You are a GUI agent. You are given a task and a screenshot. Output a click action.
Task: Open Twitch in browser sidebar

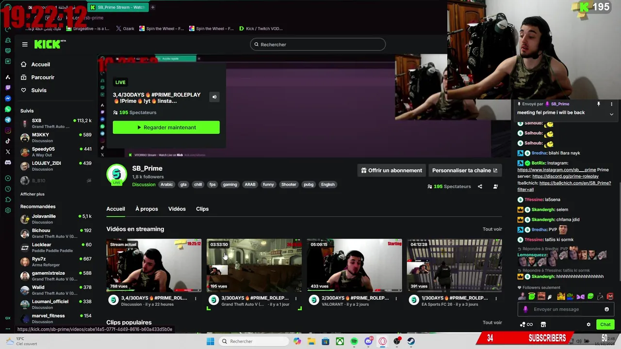8,88
